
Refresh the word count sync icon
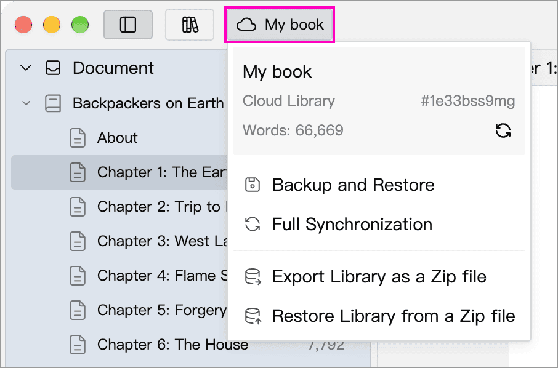click(503, 130)
